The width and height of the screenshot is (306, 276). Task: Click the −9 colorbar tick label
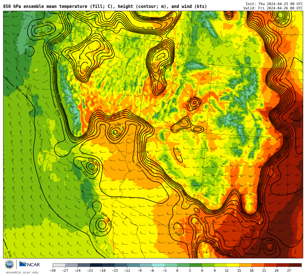coord(140,271)
